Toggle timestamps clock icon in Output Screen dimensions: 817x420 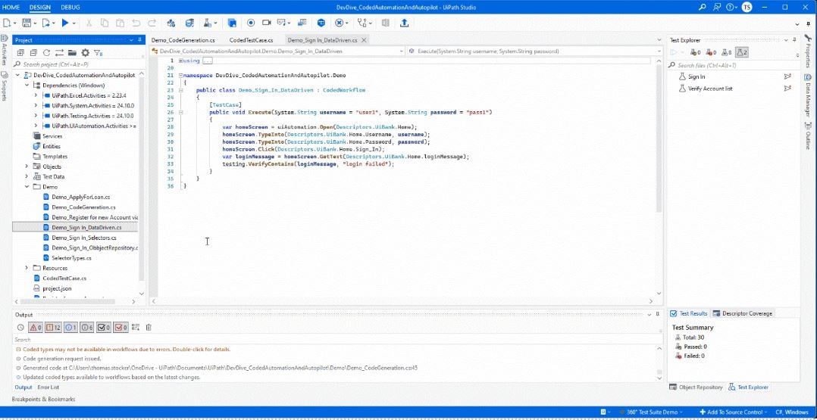click(x=20, y=328)
